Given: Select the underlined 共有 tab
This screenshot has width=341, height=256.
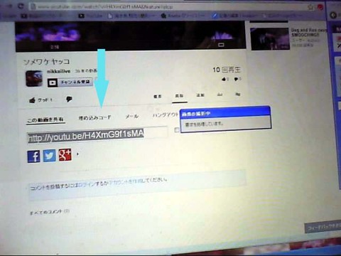Looking at the screenshot, I should (x=179, y=96).
